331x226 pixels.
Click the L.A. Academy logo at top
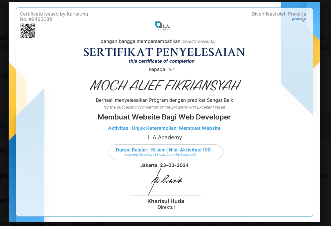click(163, 26)
